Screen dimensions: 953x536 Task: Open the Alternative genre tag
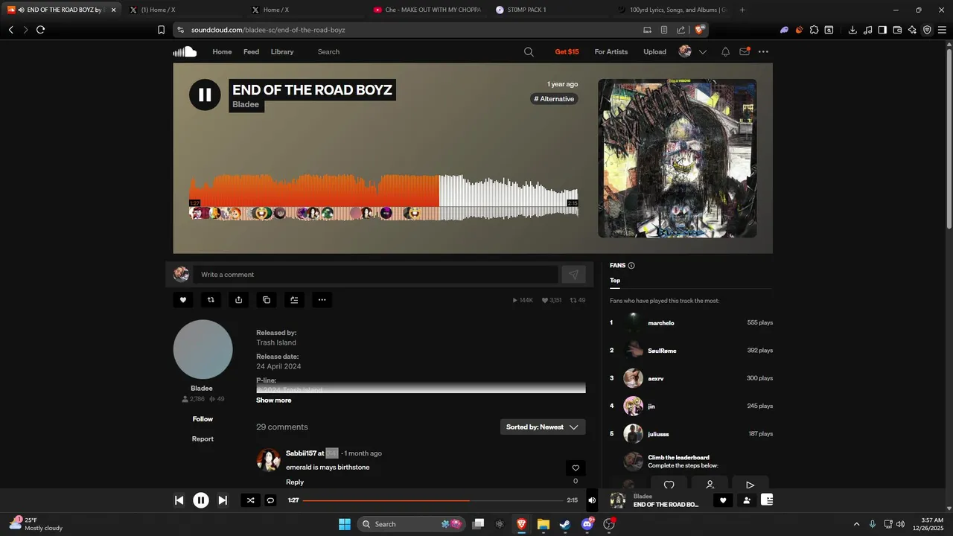pyautogui.click(x=555, y=99)
